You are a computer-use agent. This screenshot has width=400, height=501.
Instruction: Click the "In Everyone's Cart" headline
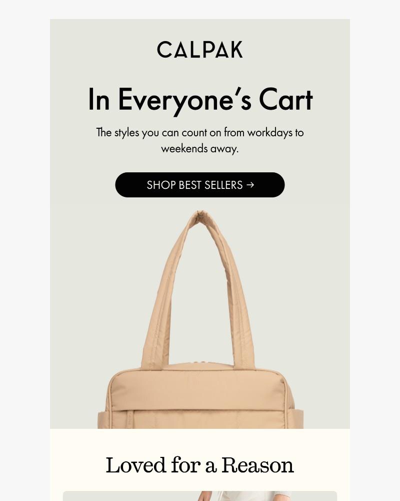200,100
